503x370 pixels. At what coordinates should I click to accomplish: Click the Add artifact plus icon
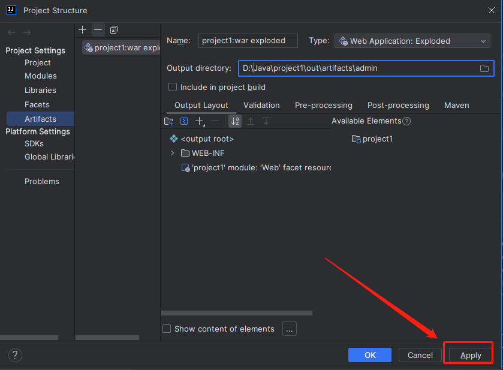coord(83,29)
